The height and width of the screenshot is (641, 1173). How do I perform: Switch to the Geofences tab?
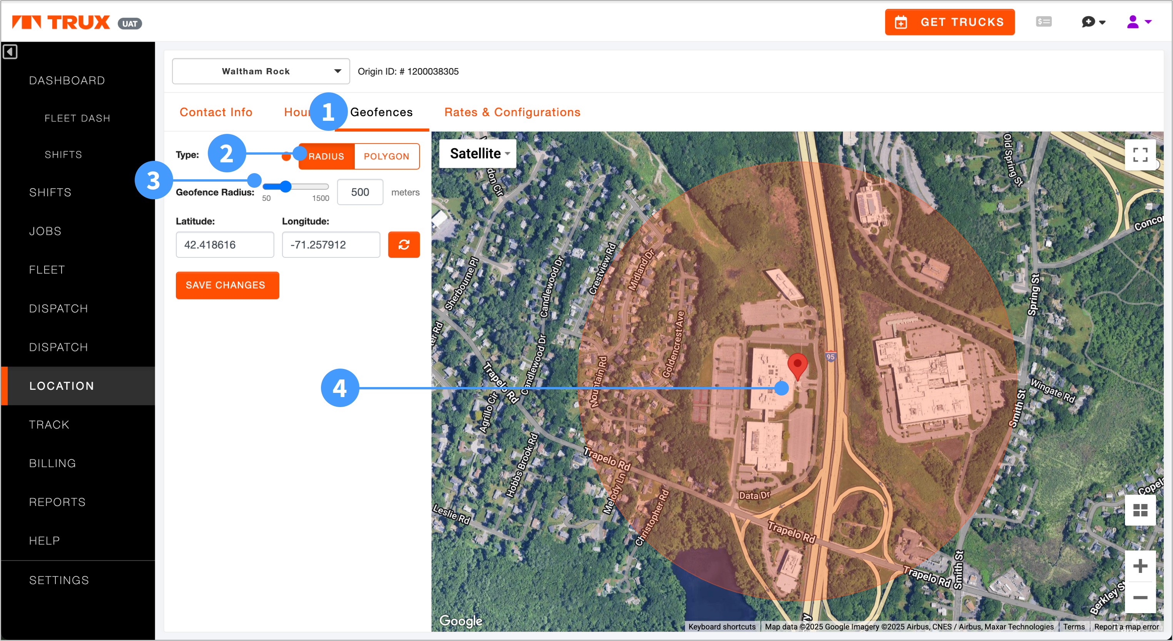pos(381,112)
